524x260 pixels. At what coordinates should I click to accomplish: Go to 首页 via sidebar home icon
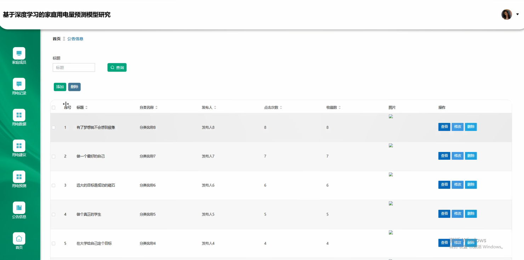pos(19,238)
